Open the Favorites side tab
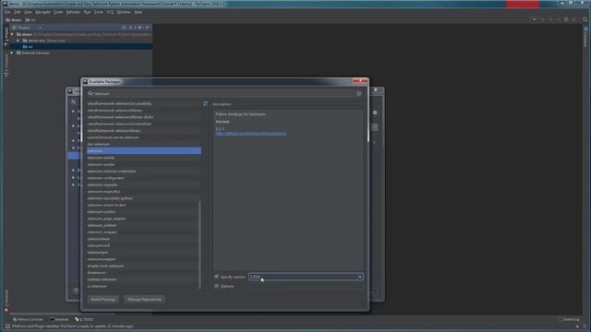The width and height of the screenshot is (591, 332). [6, 300]
